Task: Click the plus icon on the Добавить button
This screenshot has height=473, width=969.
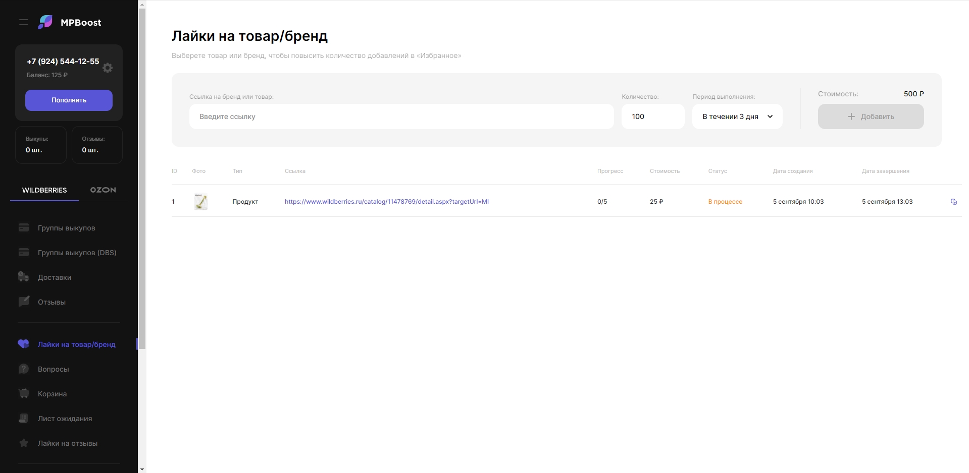Action: [851, 116]
